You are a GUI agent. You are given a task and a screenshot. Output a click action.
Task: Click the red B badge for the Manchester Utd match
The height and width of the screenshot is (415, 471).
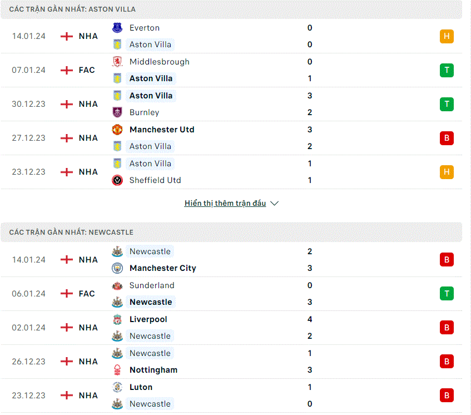[x=447, y=138]
